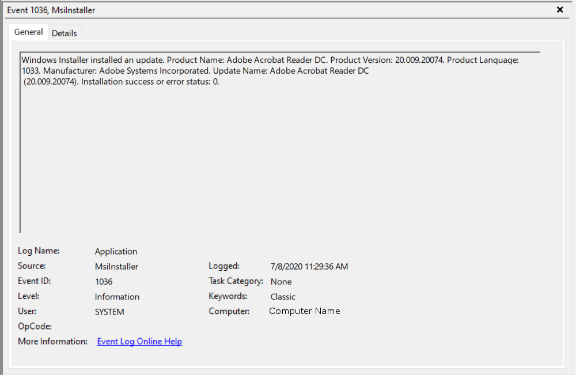Click the 'Manufacturer: Adobe Systems Incorporated' line
576x375 pixels.
point(195,70)
